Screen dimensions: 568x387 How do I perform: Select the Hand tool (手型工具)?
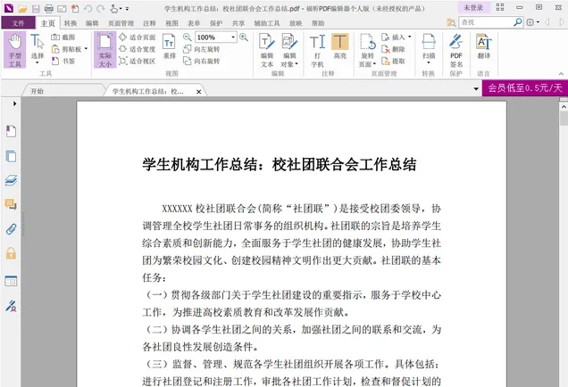pos(15,50)
